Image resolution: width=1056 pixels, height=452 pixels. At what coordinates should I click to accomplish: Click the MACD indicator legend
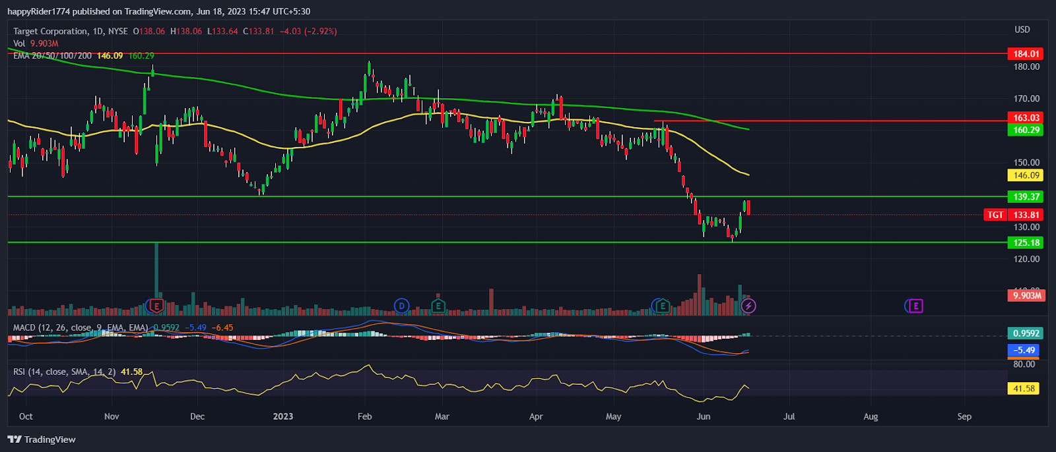tap(81, 327)
